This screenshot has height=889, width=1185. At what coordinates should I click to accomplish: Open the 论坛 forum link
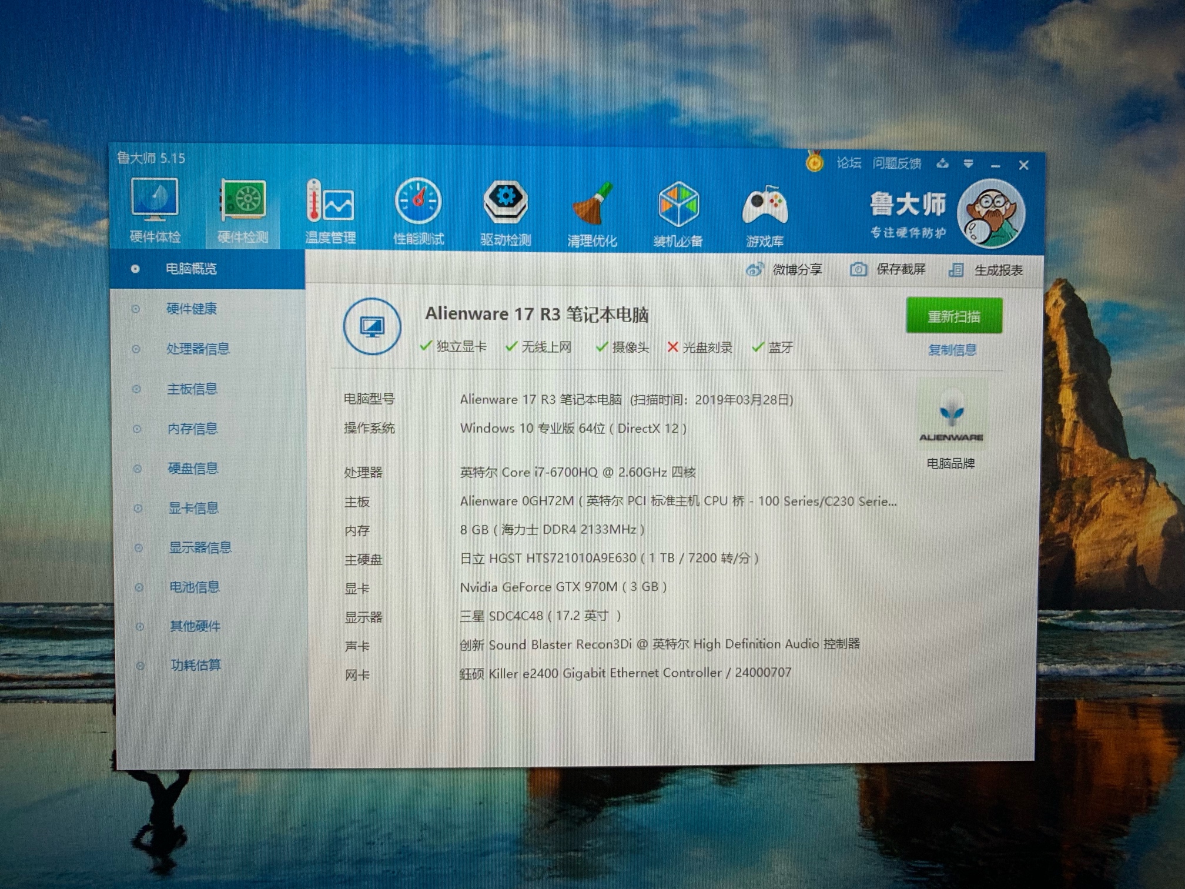pyautogui.click(x=849, y=163)
